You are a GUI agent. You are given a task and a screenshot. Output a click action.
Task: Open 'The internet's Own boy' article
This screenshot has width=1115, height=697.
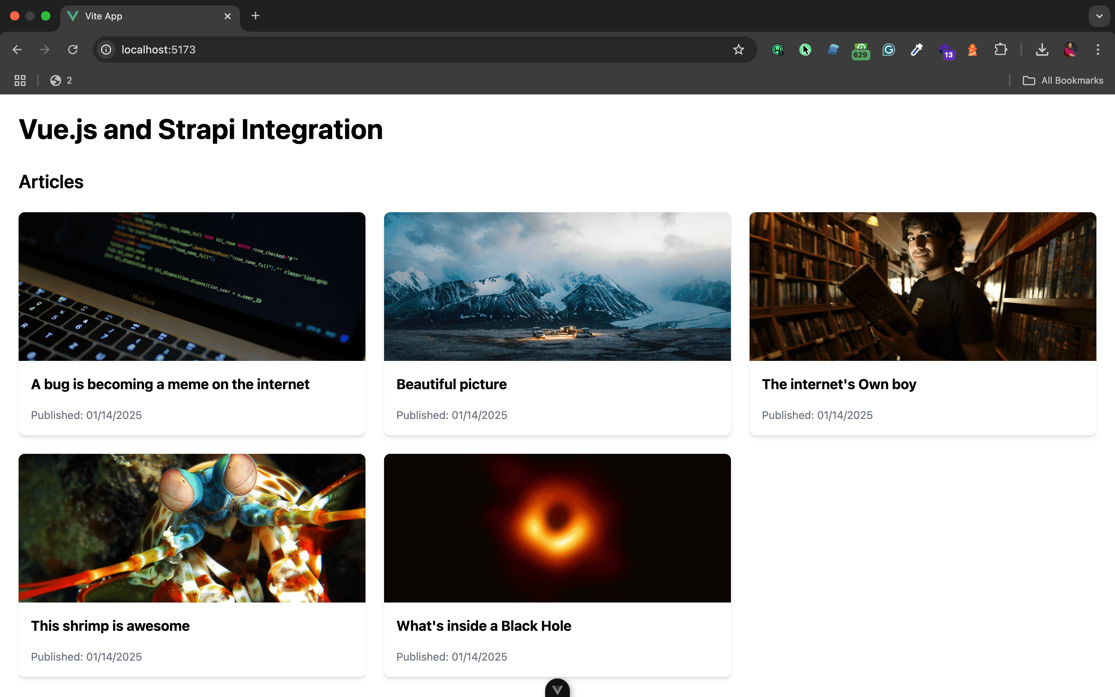click(x=839, y=384)
